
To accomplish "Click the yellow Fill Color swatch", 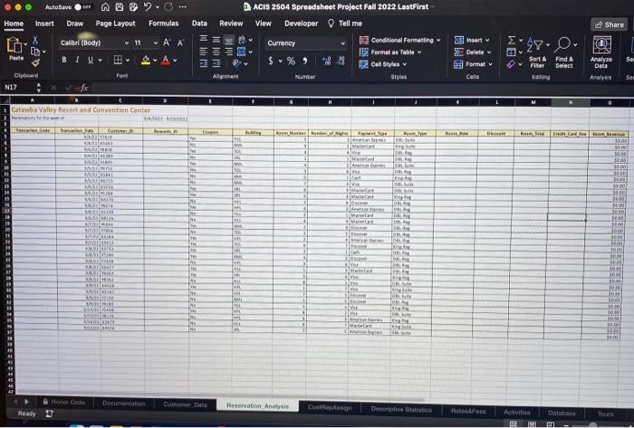I will coord(146,61).
